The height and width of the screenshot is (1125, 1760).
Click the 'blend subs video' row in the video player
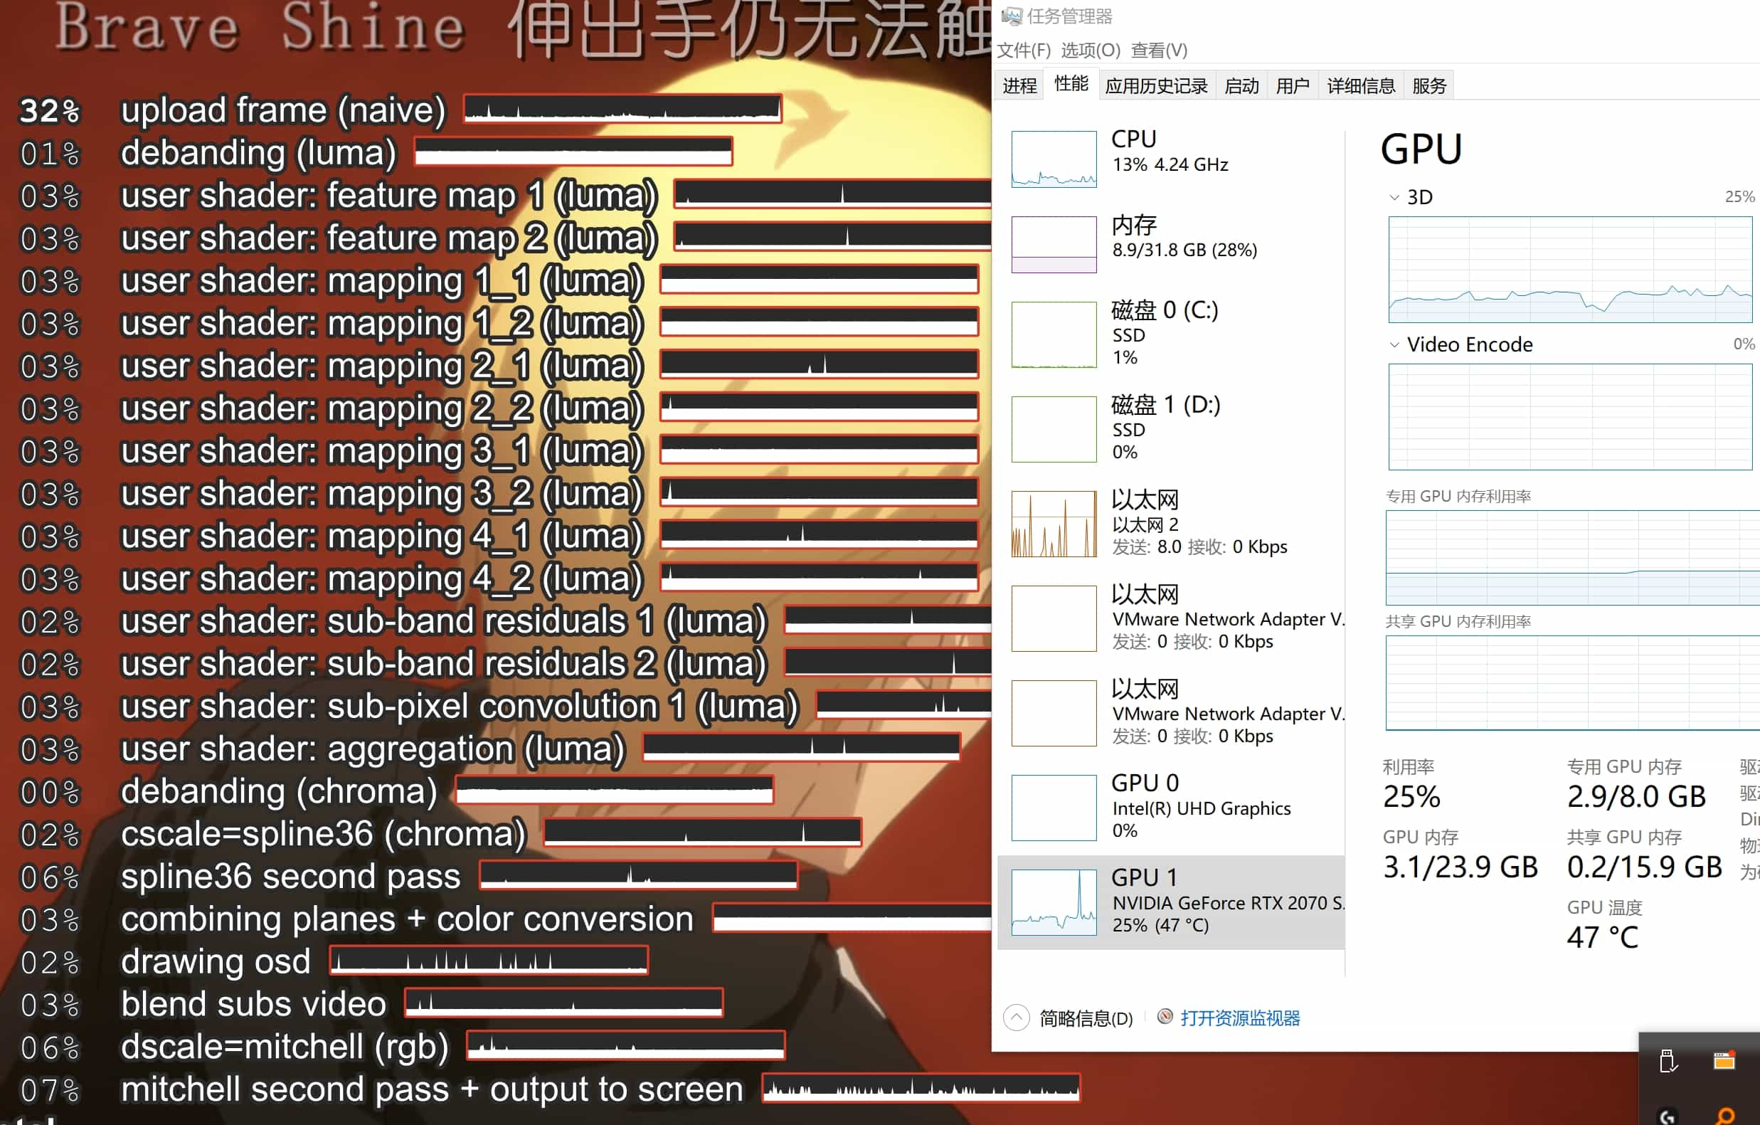coord(371,1003)
